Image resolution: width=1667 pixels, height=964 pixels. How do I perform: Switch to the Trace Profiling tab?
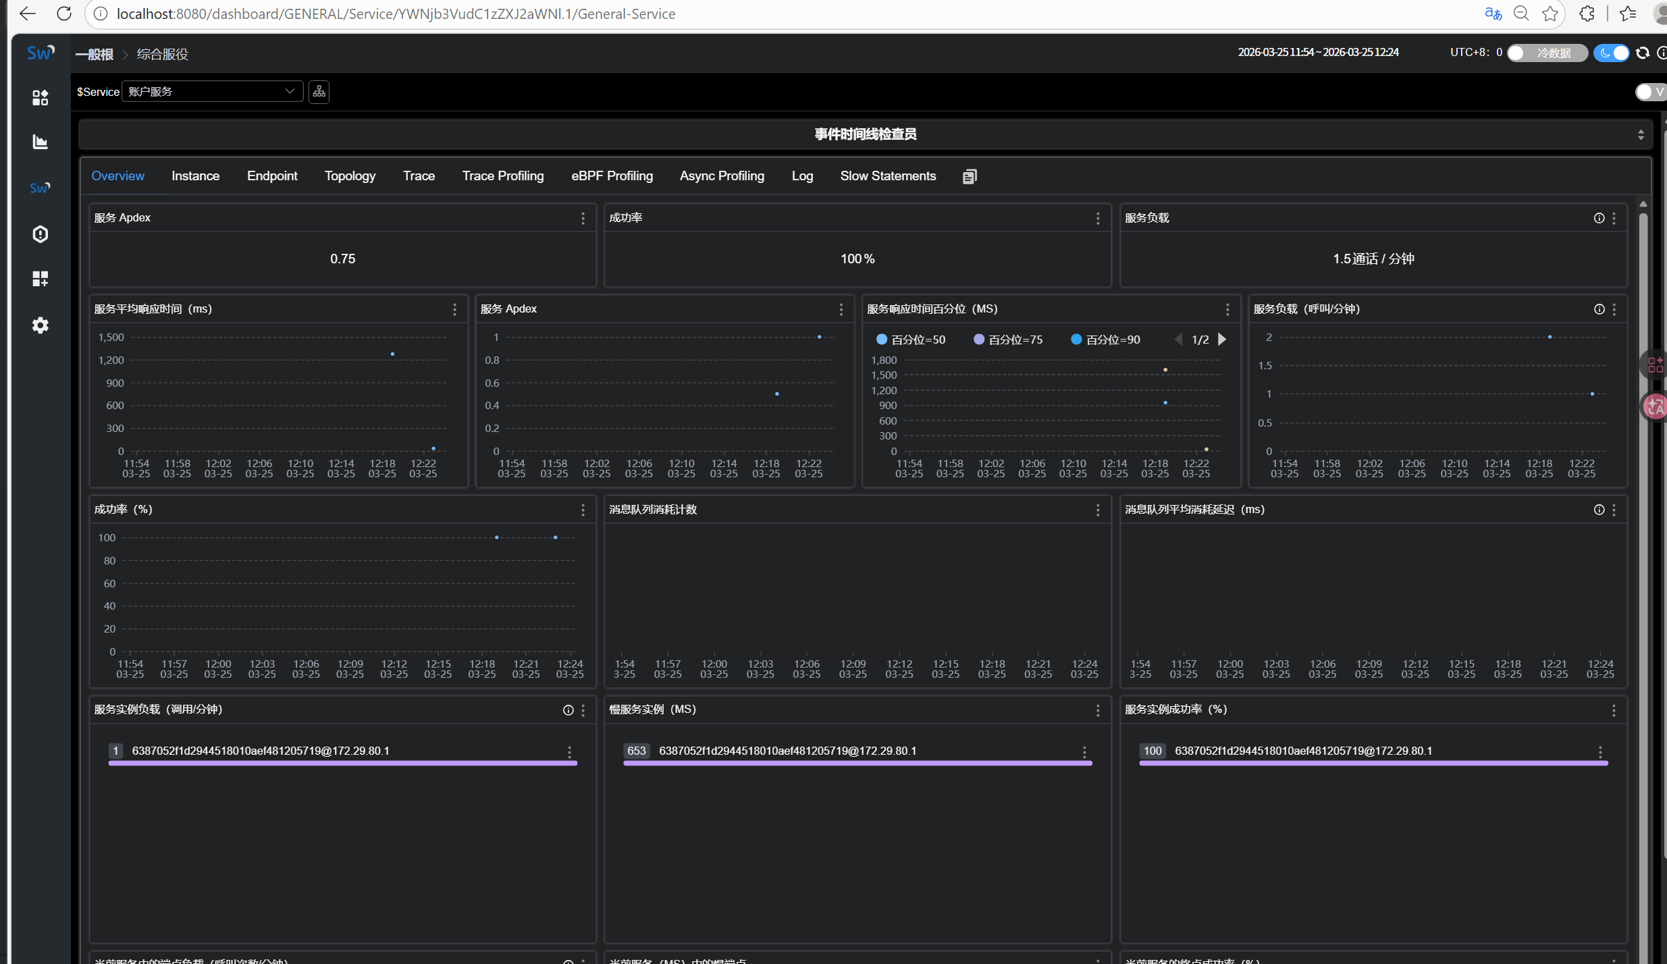(x=503, y=176)
